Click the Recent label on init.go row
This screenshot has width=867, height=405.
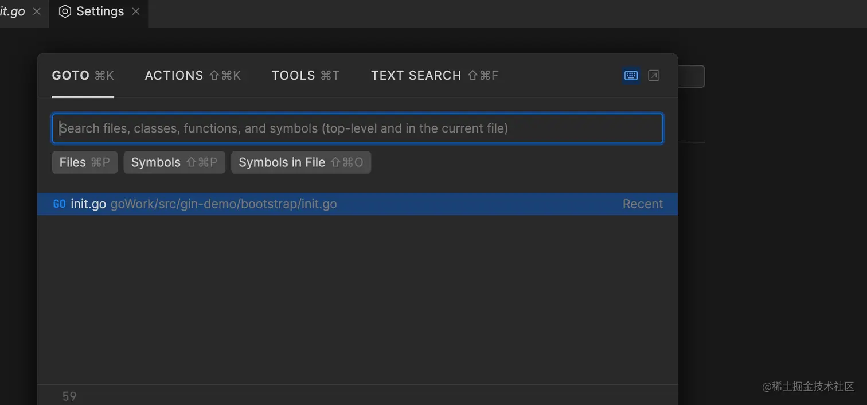tap(643, 204)
